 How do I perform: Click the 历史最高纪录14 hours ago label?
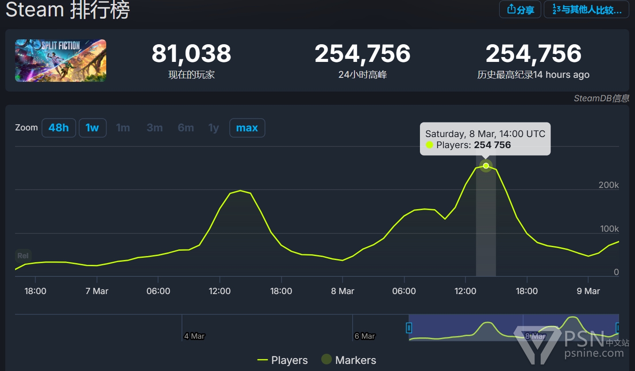point(533,75)
